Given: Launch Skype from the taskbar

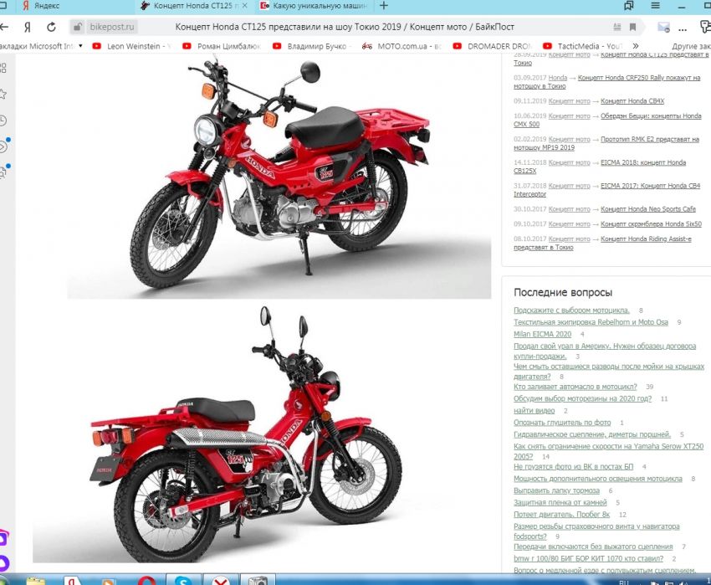Looking at the screenshot, I should (183, 579).
